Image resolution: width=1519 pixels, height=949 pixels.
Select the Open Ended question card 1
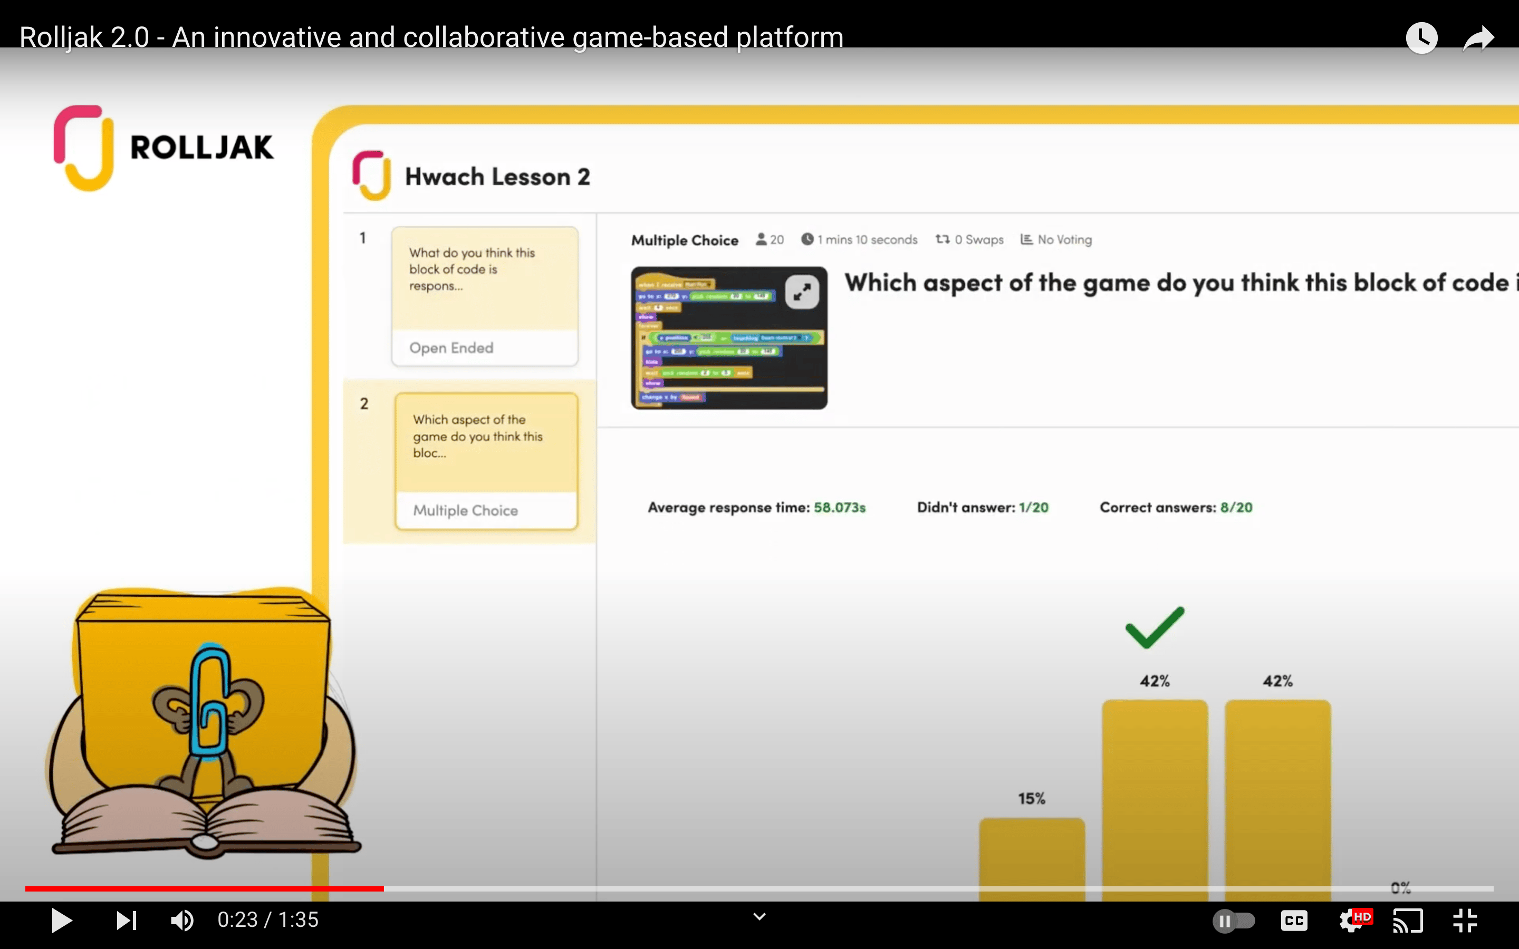[485, 296]
